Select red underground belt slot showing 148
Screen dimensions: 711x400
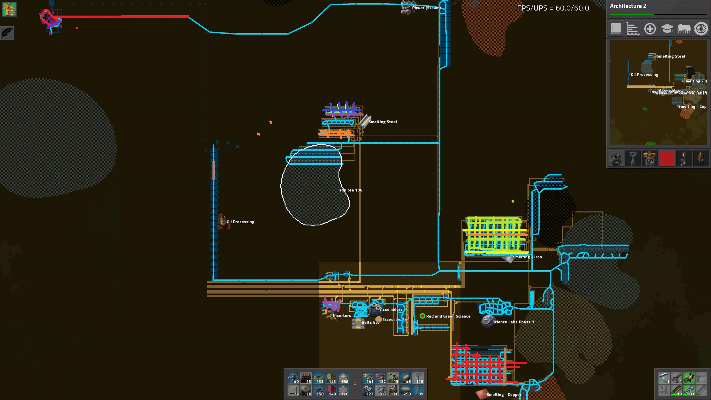[x=331, y=391]
